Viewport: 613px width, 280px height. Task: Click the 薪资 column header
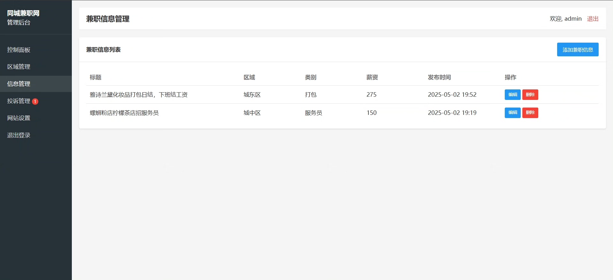pos(372,77)
